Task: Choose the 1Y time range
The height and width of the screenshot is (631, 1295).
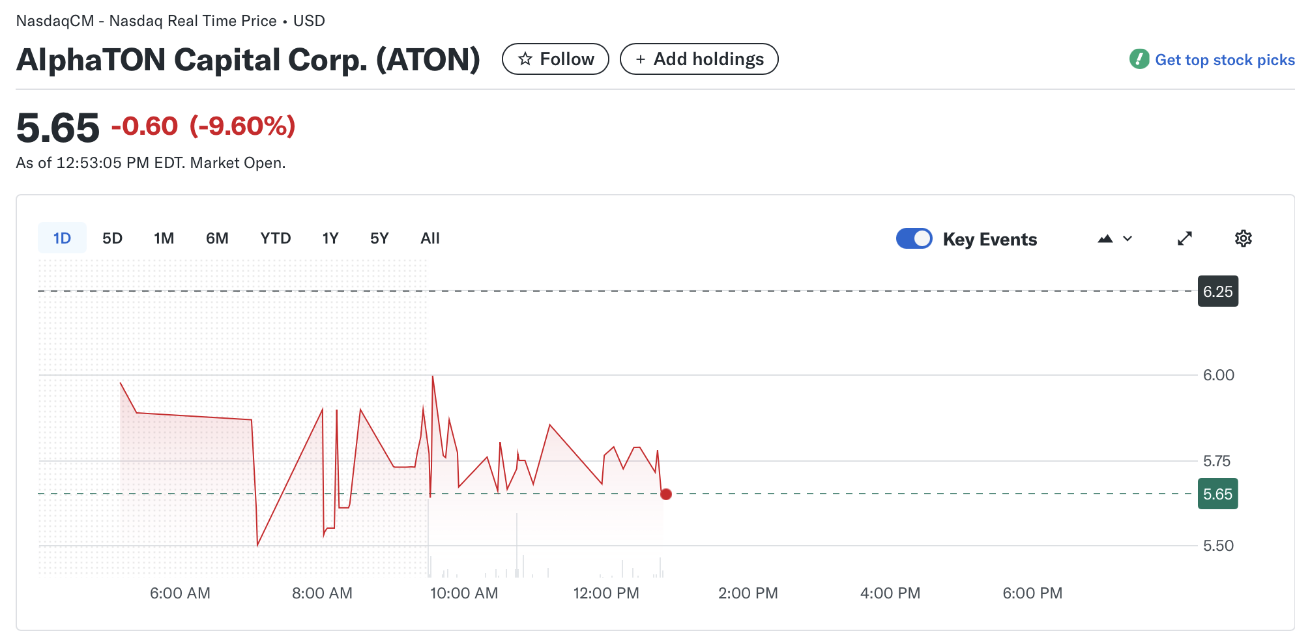Action: click(x=330, y=238)
